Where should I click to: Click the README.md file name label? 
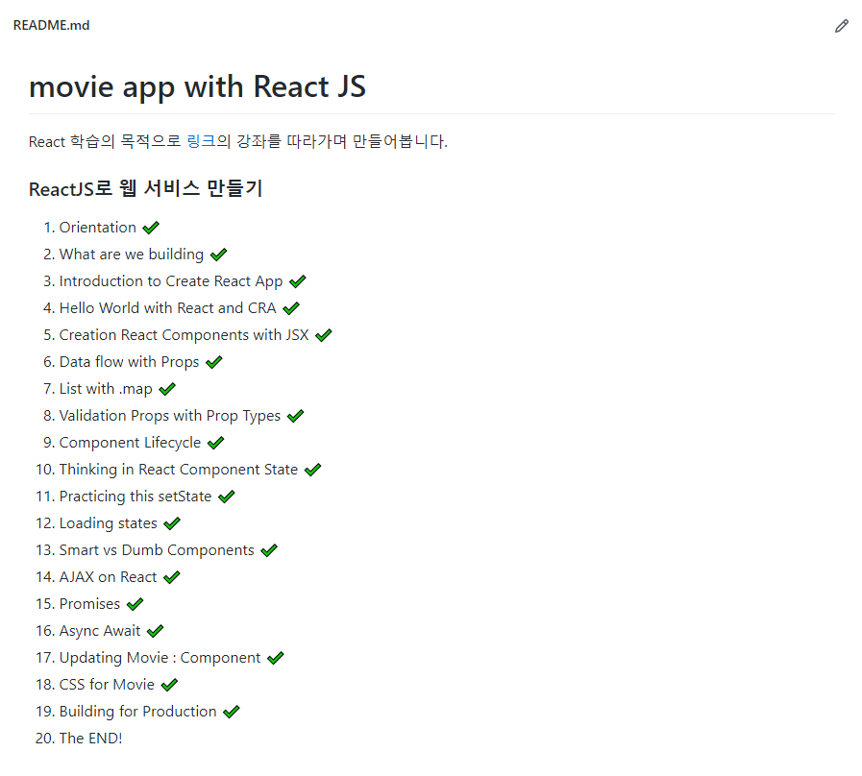pyautogui.click(x=51, y=25)
